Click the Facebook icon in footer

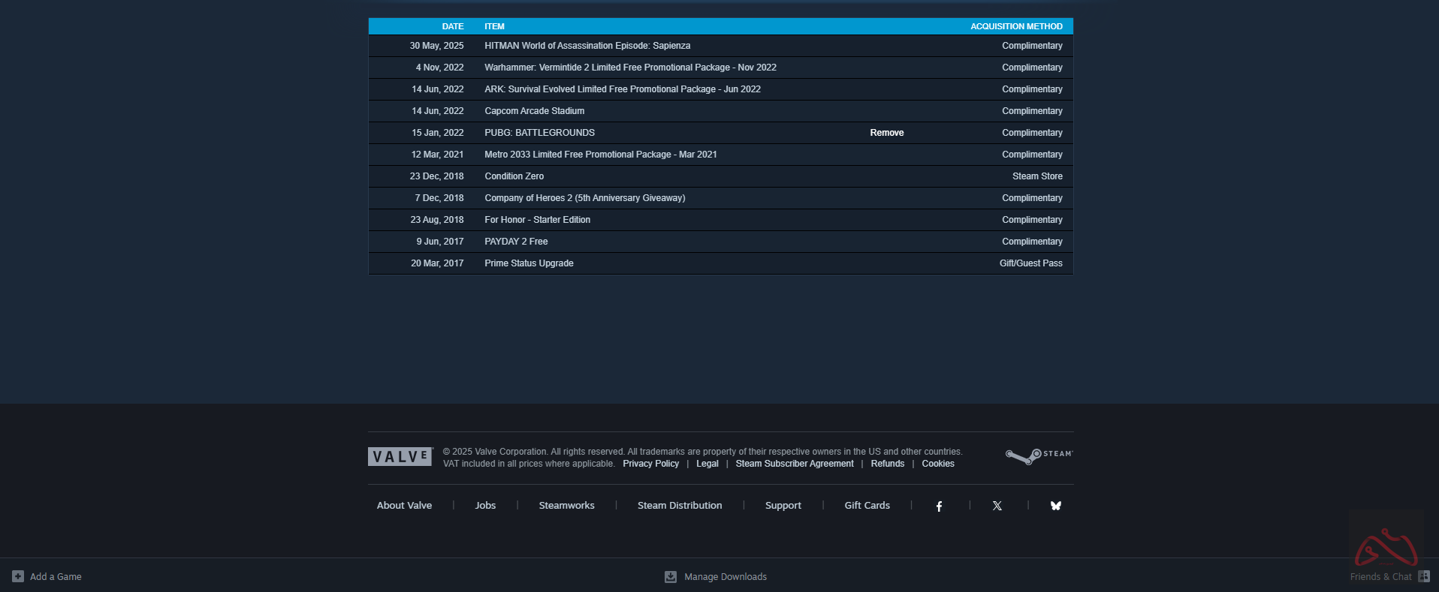(x=939, y=506)
